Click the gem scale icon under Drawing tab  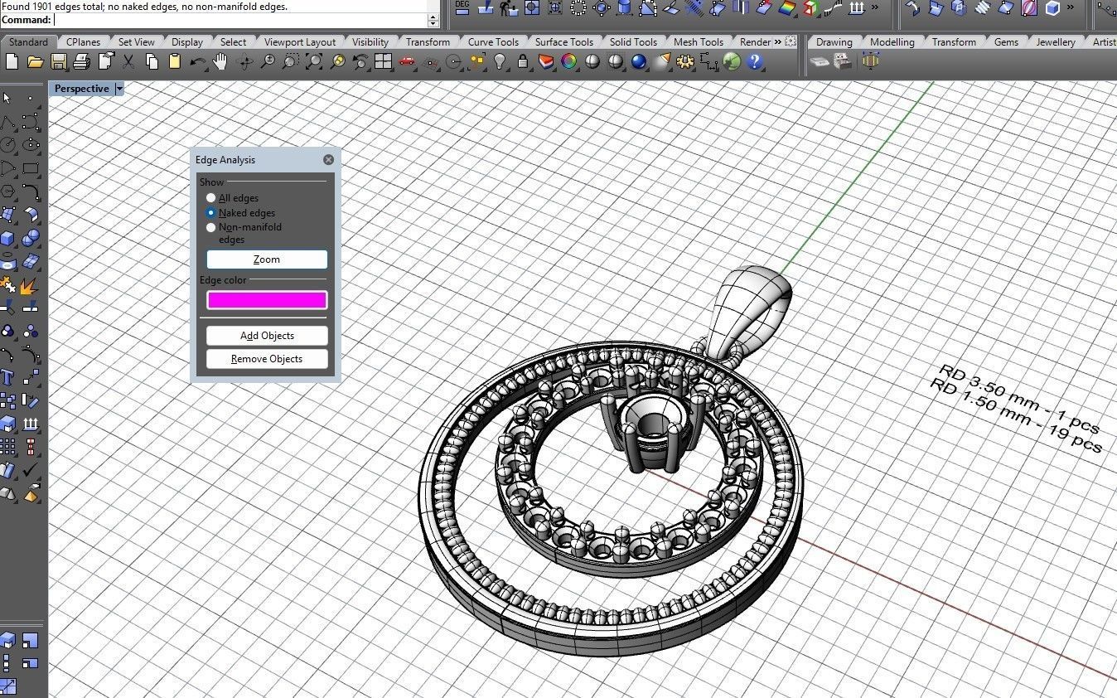(819, 61)
